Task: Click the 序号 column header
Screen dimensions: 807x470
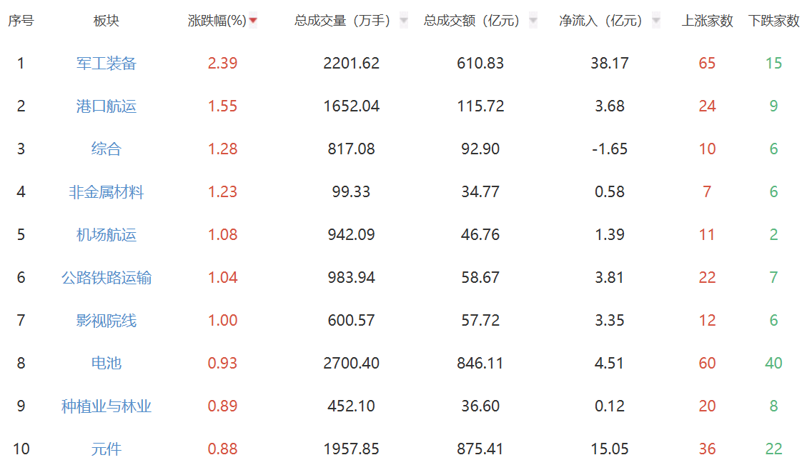Action: point(21,21)
